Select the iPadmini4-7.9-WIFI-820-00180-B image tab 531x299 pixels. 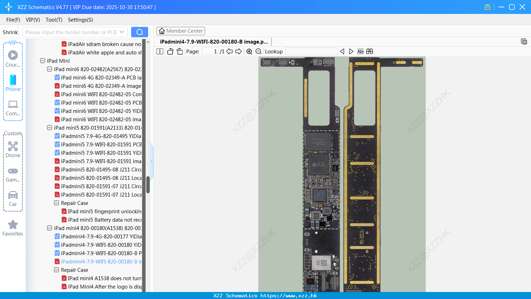point(214,42)
